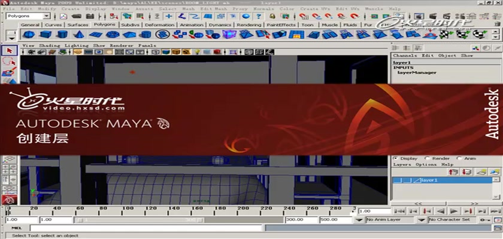
Task: Toggle the lock current selection padlock
Action: [272, 16]
